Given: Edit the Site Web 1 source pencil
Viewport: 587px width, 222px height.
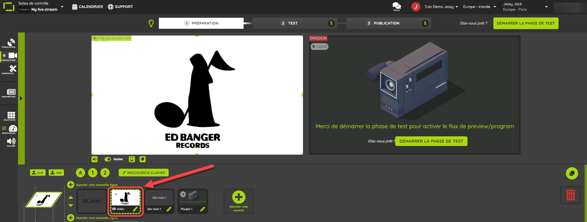Looking at the screenshot, I should tap(169, 209).
